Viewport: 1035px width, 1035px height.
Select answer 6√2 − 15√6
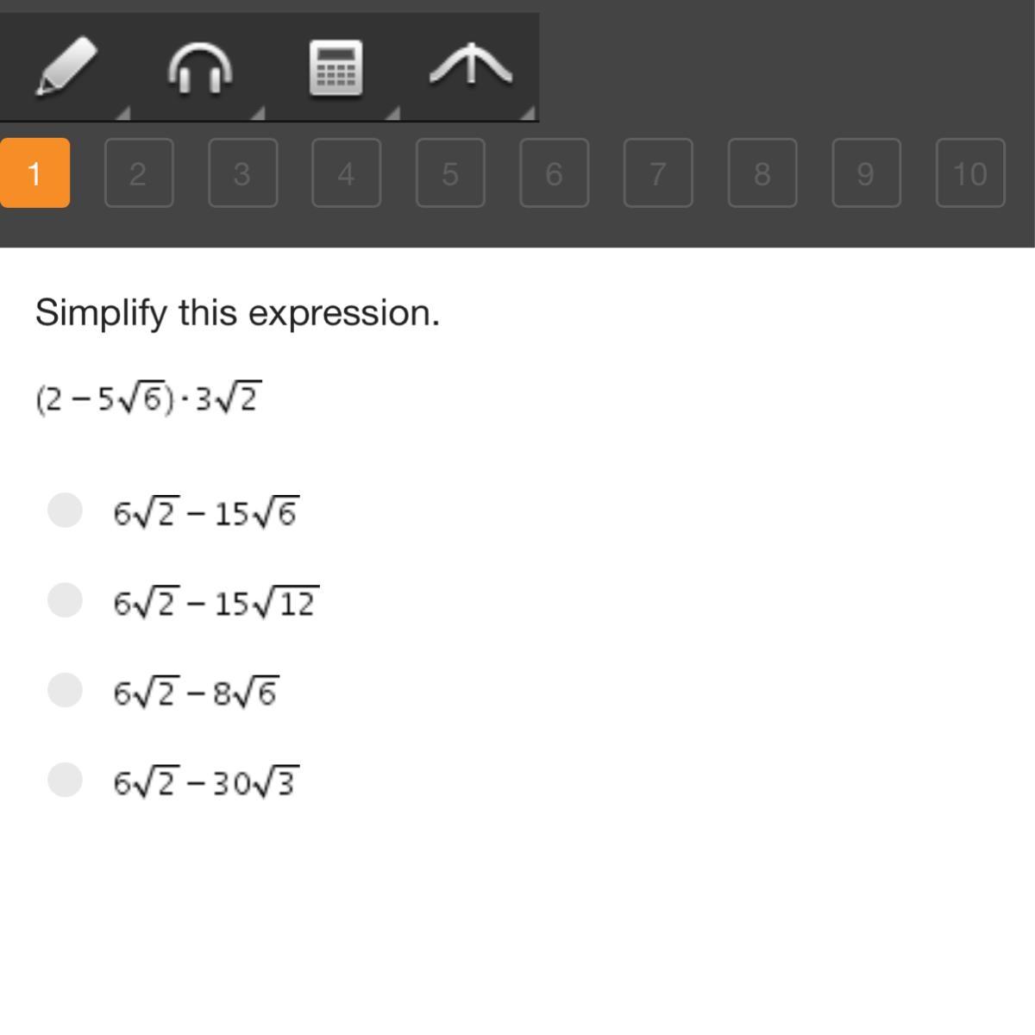tap(65, 510)
